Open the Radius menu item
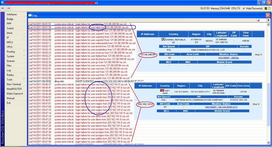The width and height of the screenshot is (272, 147). pyautogui.click(x=10, y=75)
